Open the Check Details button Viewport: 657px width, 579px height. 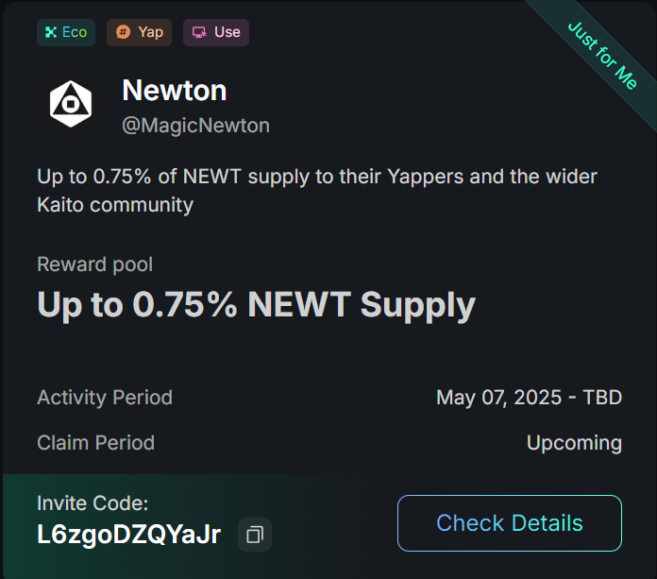tap(510, 523)
